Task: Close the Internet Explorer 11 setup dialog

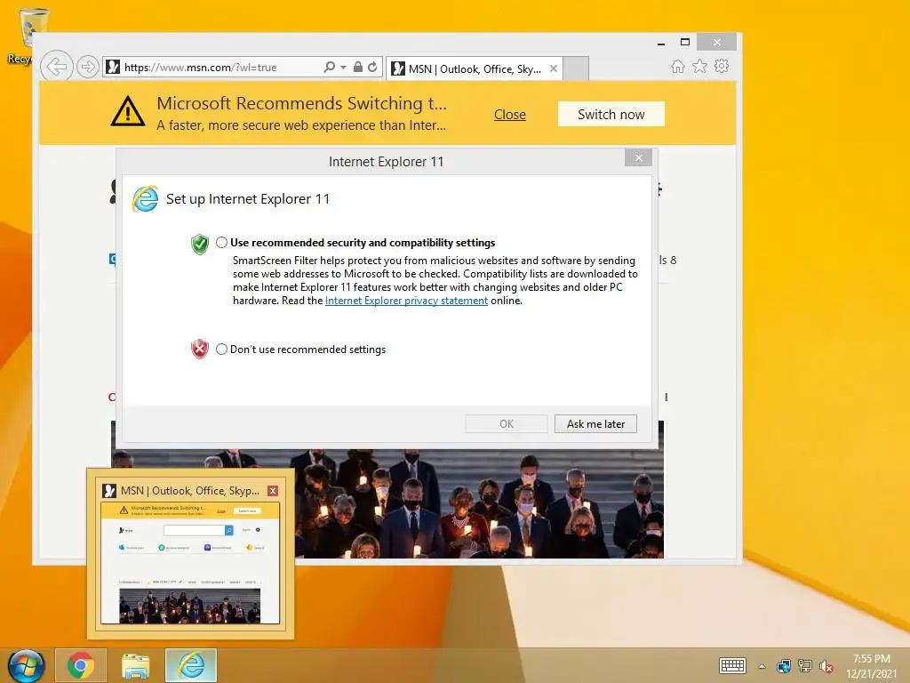Action: tap(638, 157)
